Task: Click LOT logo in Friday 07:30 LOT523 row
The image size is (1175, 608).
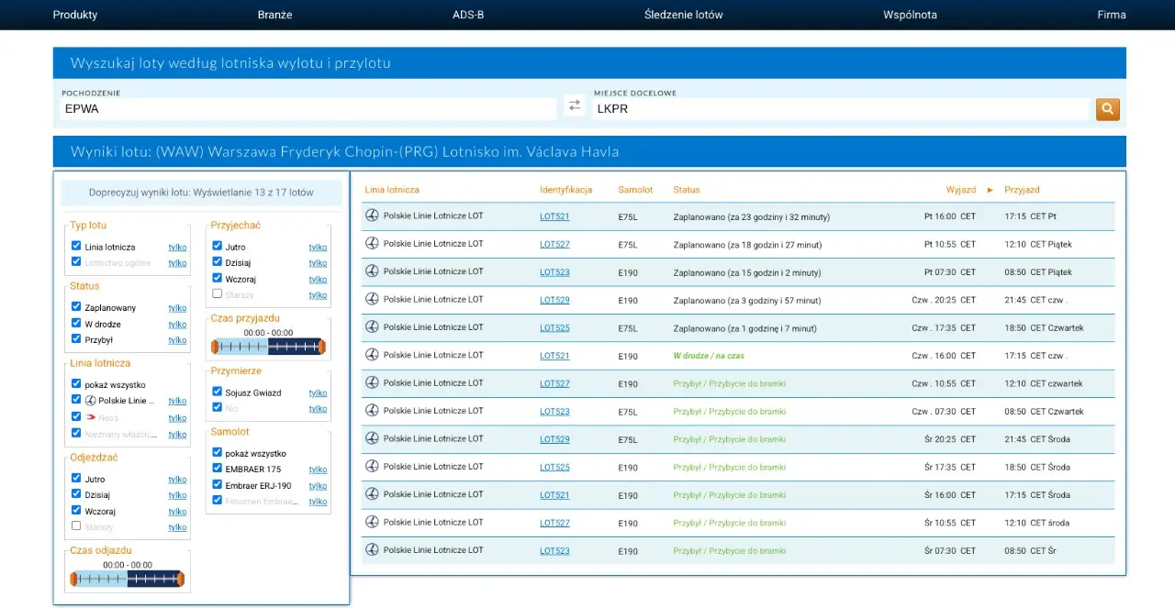Action: (372, 271)
